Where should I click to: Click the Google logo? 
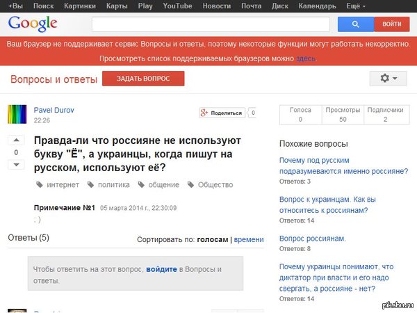click(x=33, y=24)
